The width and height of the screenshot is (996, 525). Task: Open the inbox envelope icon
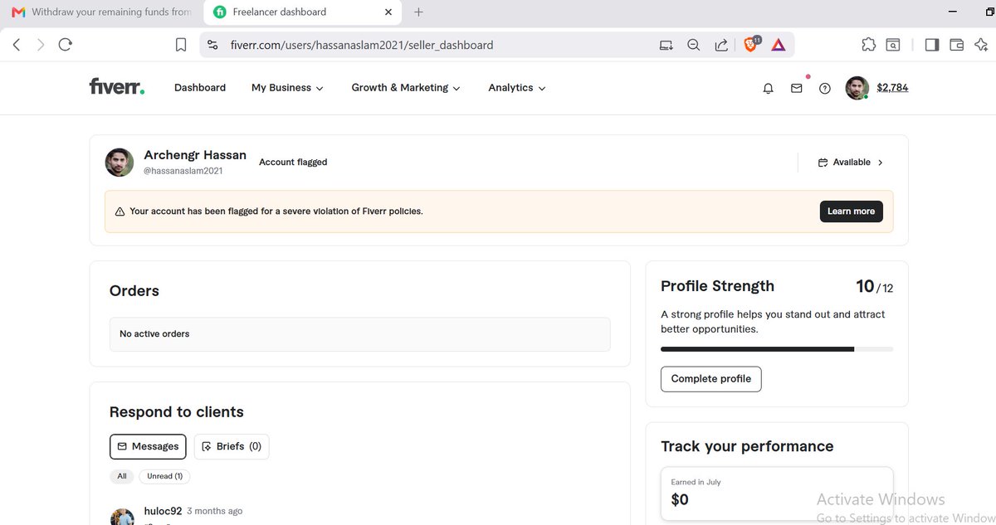pos(797,88)
